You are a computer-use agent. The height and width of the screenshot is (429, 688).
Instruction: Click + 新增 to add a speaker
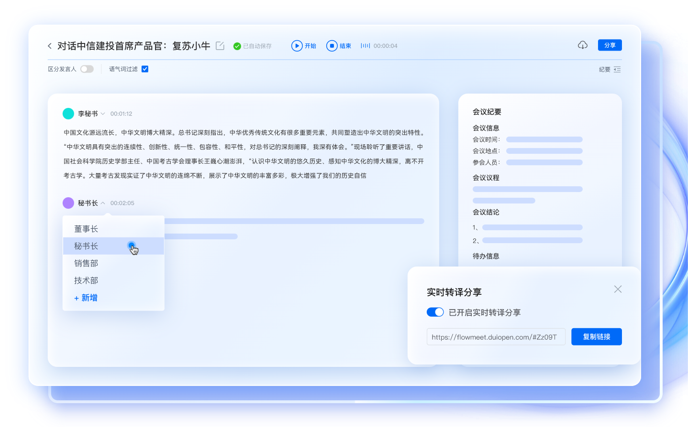[x=86, y=298]
